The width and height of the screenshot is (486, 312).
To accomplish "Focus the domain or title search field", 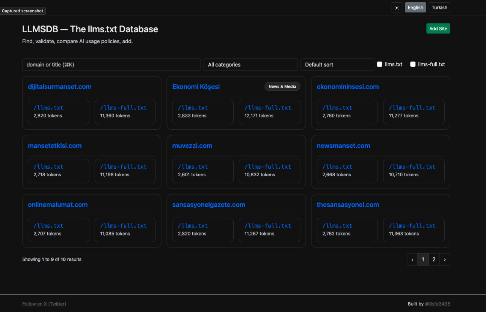I will pyautogui.click(x=112, y=64).
